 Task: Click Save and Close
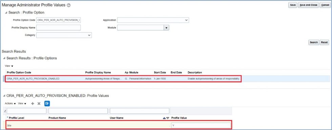coord(308,5)
